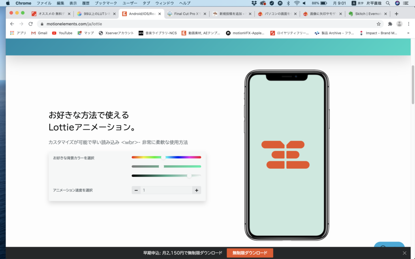Open the motionVFX-Apple bookmark
Viewport: 415px width, 259px height.
pos(245,33)
